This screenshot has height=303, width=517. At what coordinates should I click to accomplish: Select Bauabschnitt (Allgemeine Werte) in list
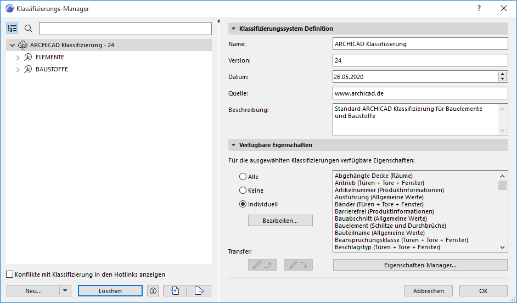tap(381, 218)
